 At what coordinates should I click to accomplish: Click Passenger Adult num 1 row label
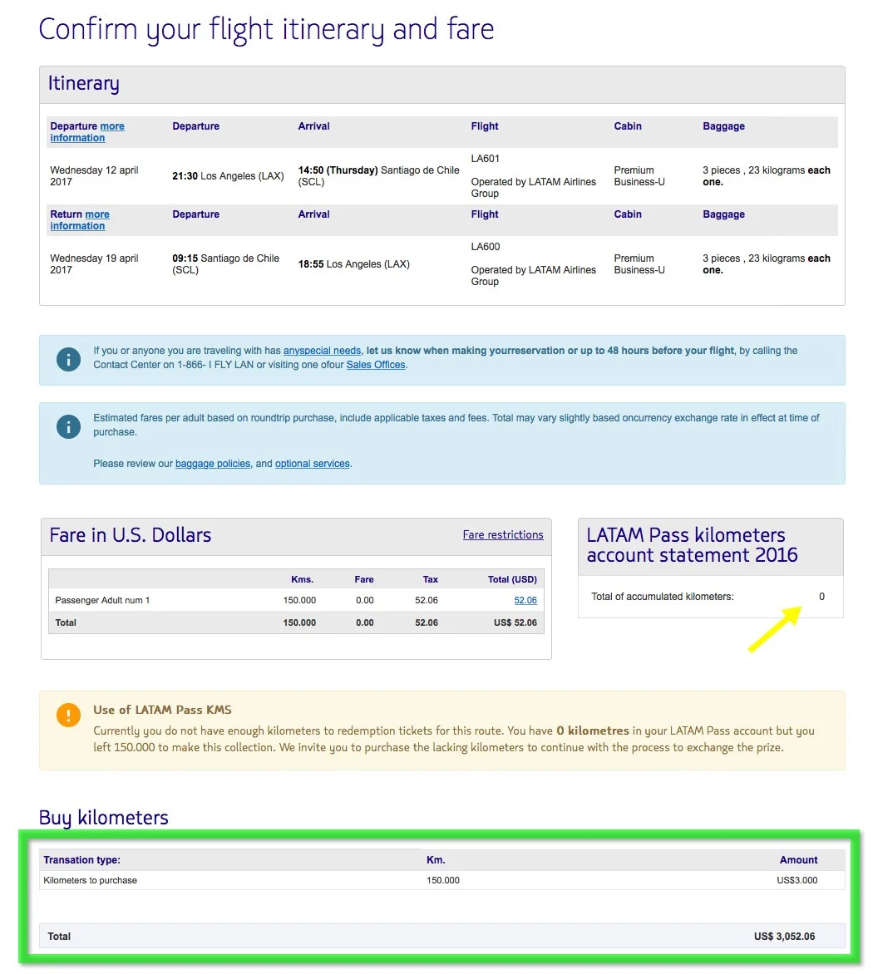point(102,600)
